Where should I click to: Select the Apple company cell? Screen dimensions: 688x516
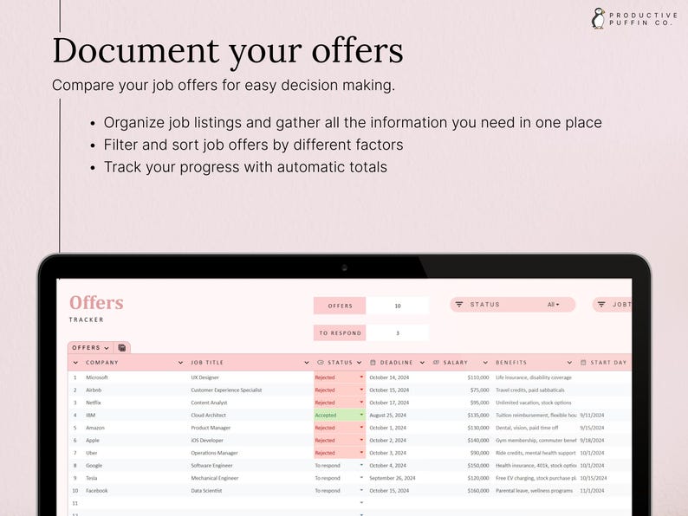135,440
